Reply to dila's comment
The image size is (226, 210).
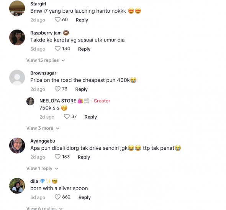click(85, 197)
